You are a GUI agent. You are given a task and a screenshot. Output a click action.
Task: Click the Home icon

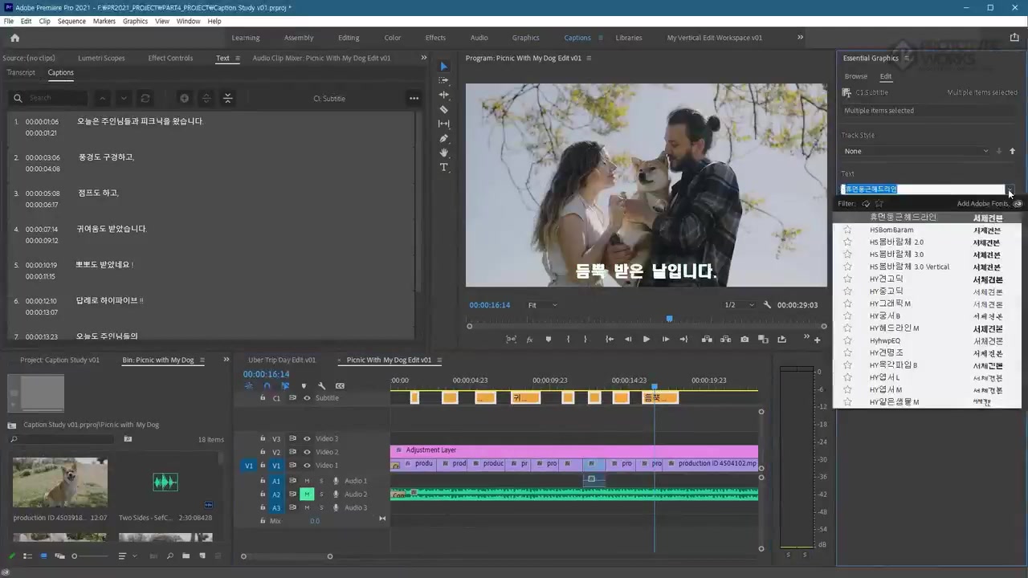pyautogui.click(x=14, y=38)
